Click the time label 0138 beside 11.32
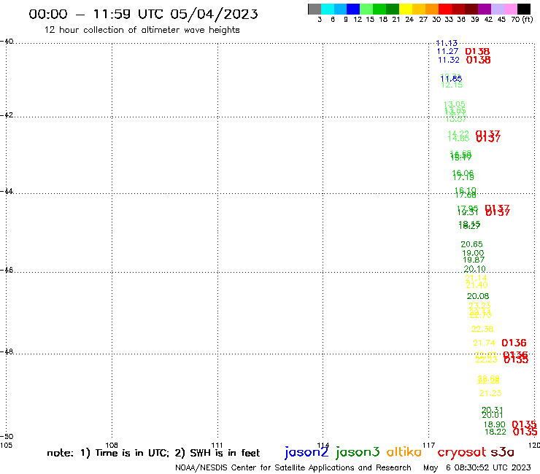540x474 pixels. coord(479,60)
